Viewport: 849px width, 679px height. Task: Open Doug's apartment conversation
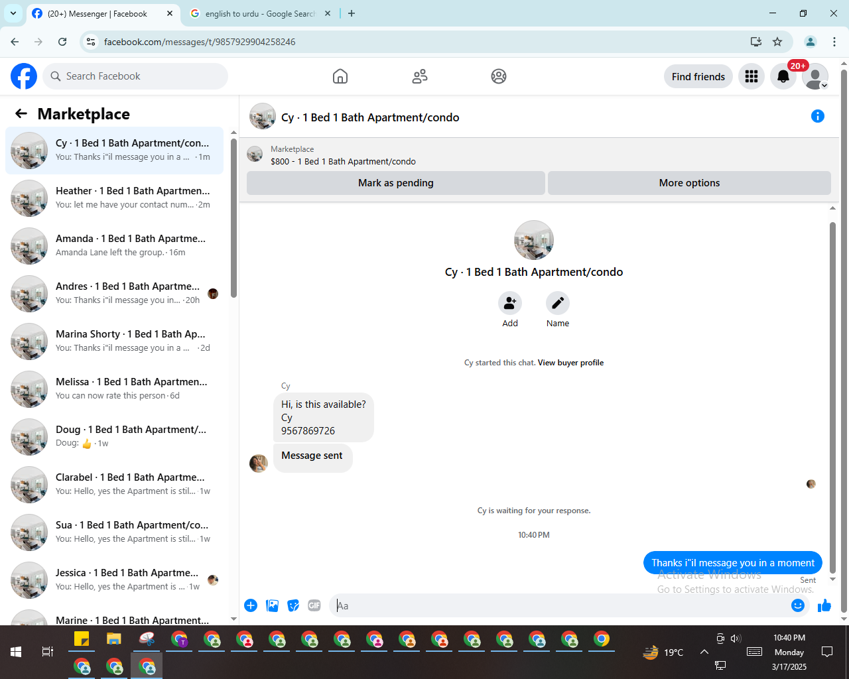(114, 437)
